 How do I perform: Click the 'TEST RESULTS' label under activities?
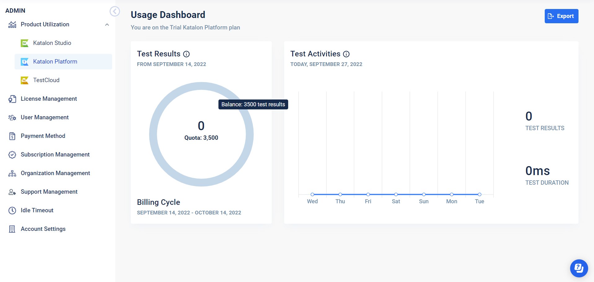pos(545,128)
